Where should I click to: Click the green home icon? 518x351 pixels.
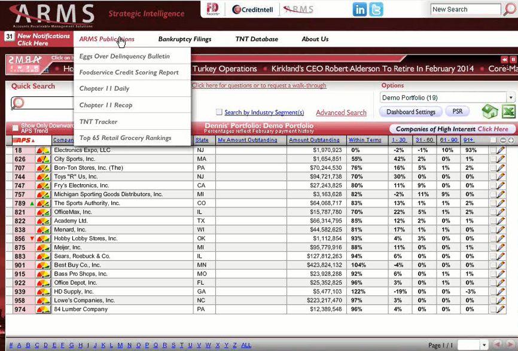(490, 111)
